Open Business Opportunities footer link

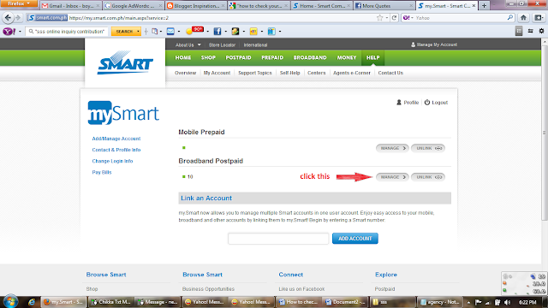pyautogui.click(x=208, y=289)
